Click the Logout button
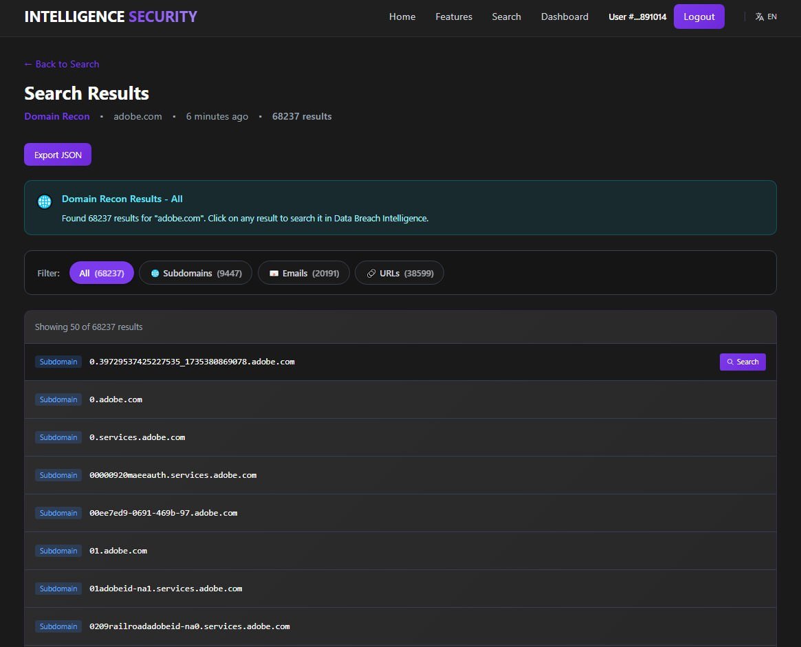801x647 pixels. 699,17
